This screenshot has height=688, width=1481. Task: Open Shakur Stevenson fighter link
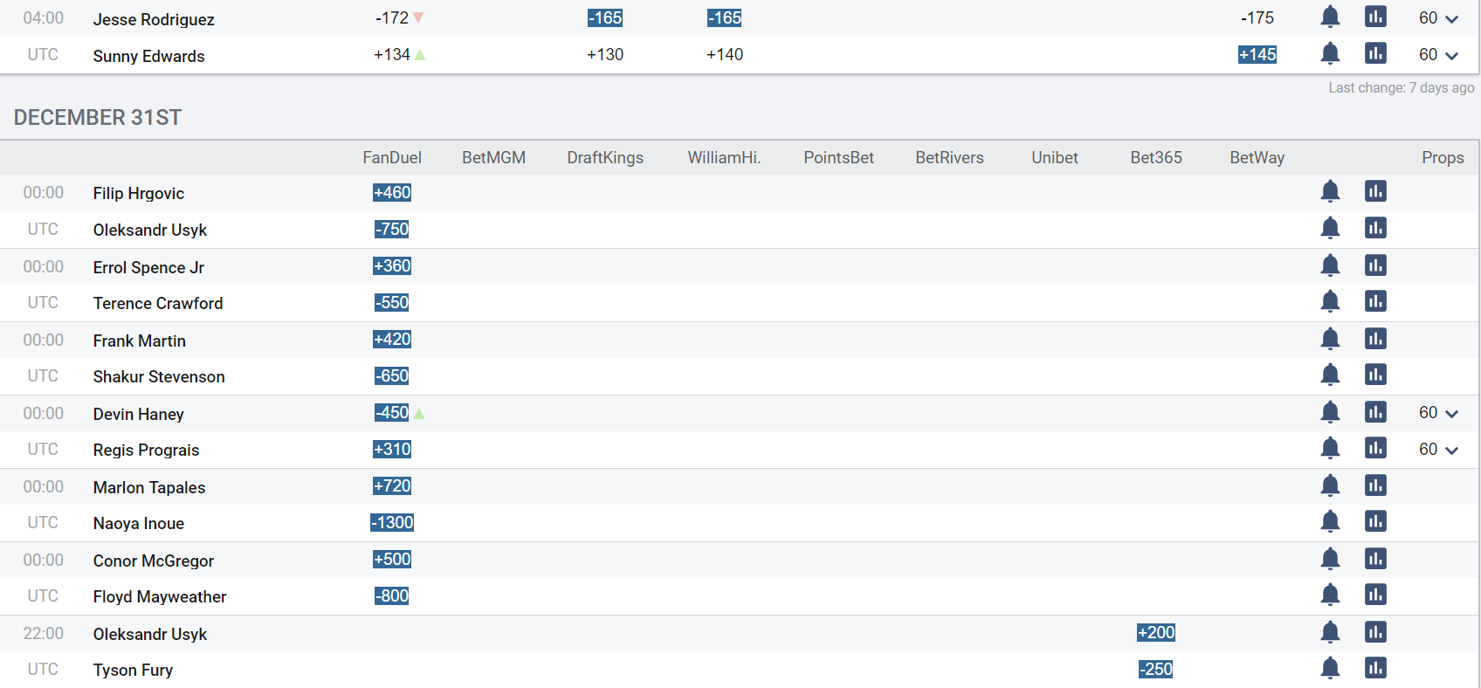pyautogui.click(x=159, y=376)
